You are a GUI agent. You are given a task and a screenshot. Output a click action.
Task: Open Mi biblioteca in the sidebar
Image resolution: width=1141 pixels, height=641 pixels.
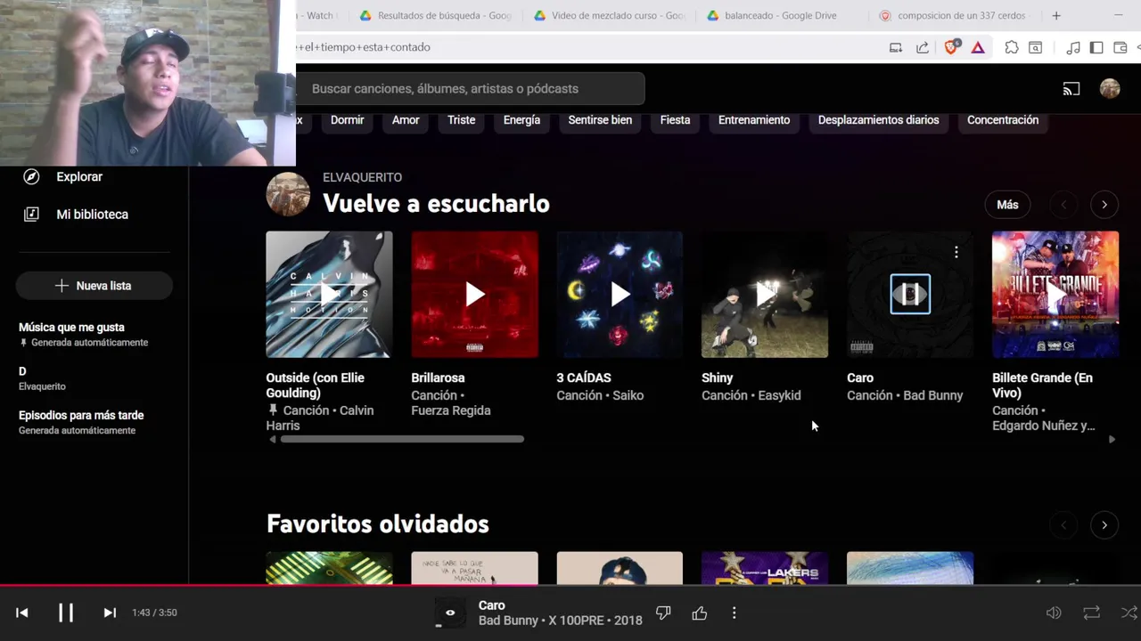(92, 214)
